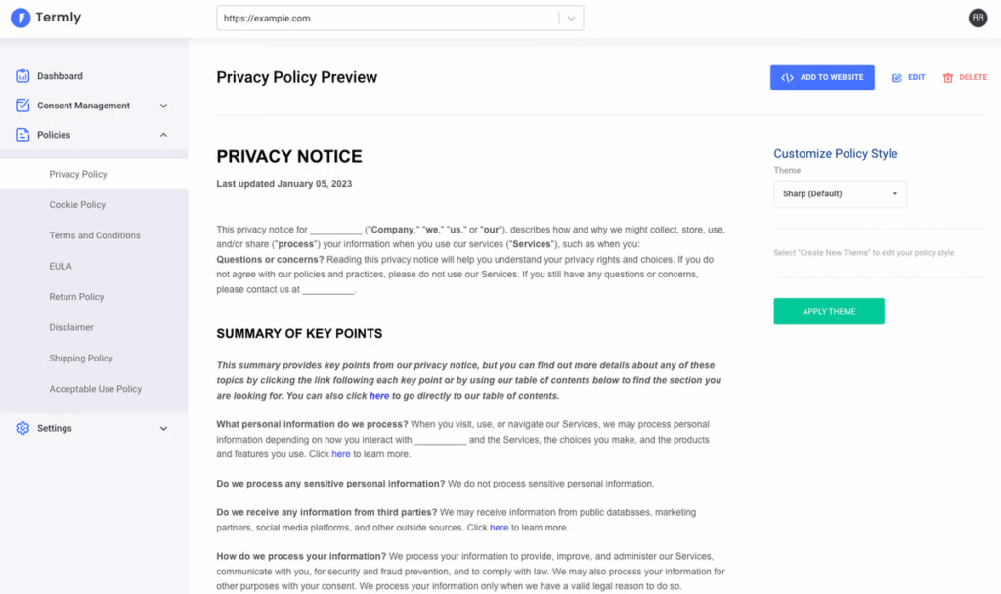The width and height of the screenshot is (1001, 594).
Task: Click the https://example.com website field
Action: pos(387,18)
